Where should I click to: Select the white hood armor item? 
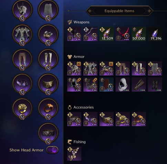click(x=123, y=85)
